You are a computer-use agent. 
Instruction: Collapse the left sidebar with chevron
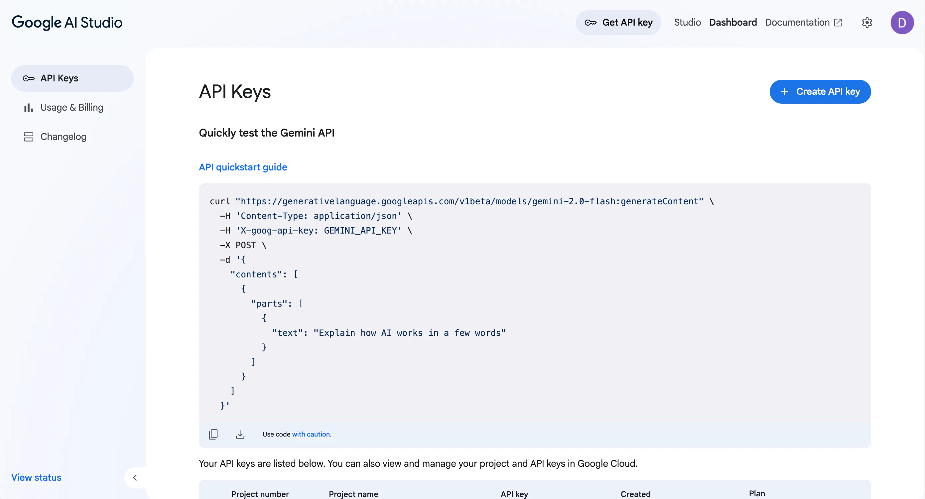135,477
